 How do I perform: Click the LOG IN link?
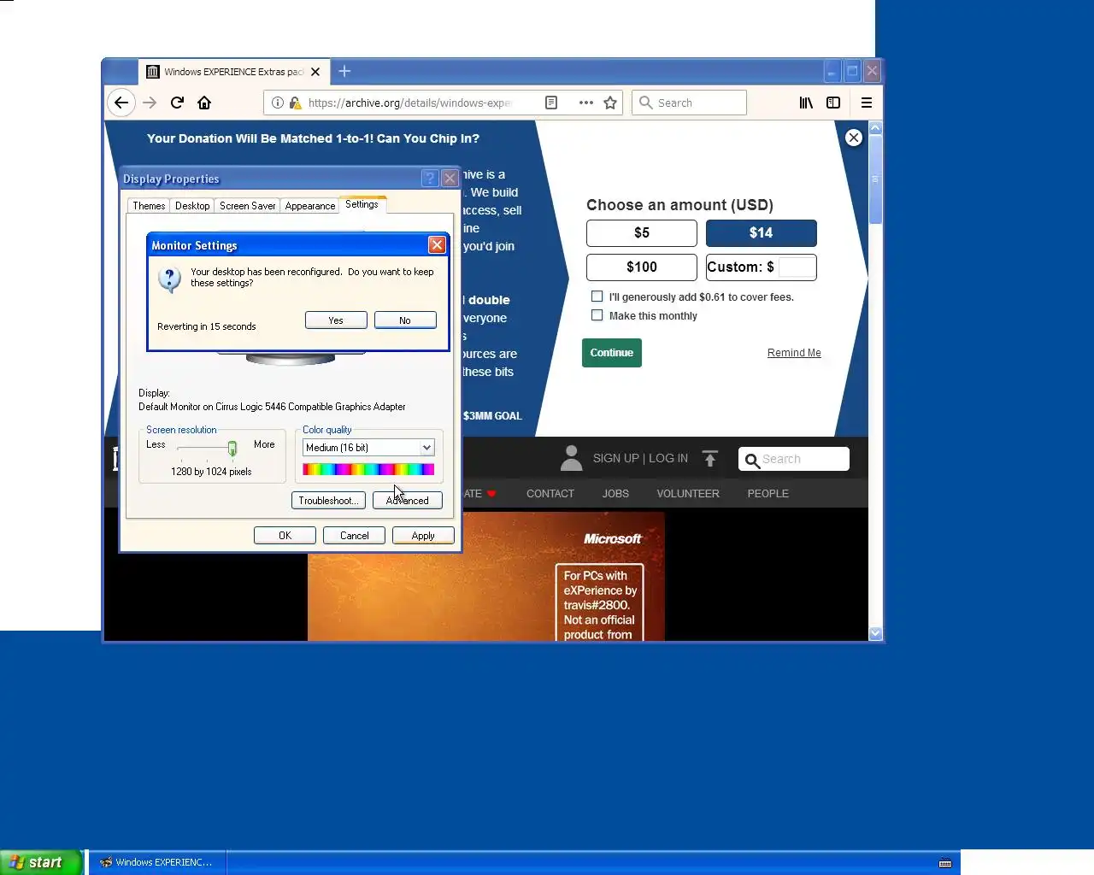[x=668, y=459]
